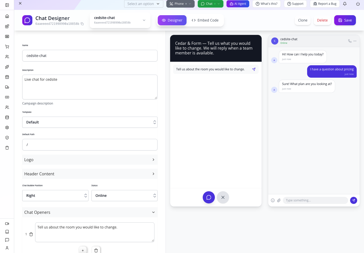This screenshot has height=253, width=364.
Task: Copy the chat designer ID
Action: point(82,24)
